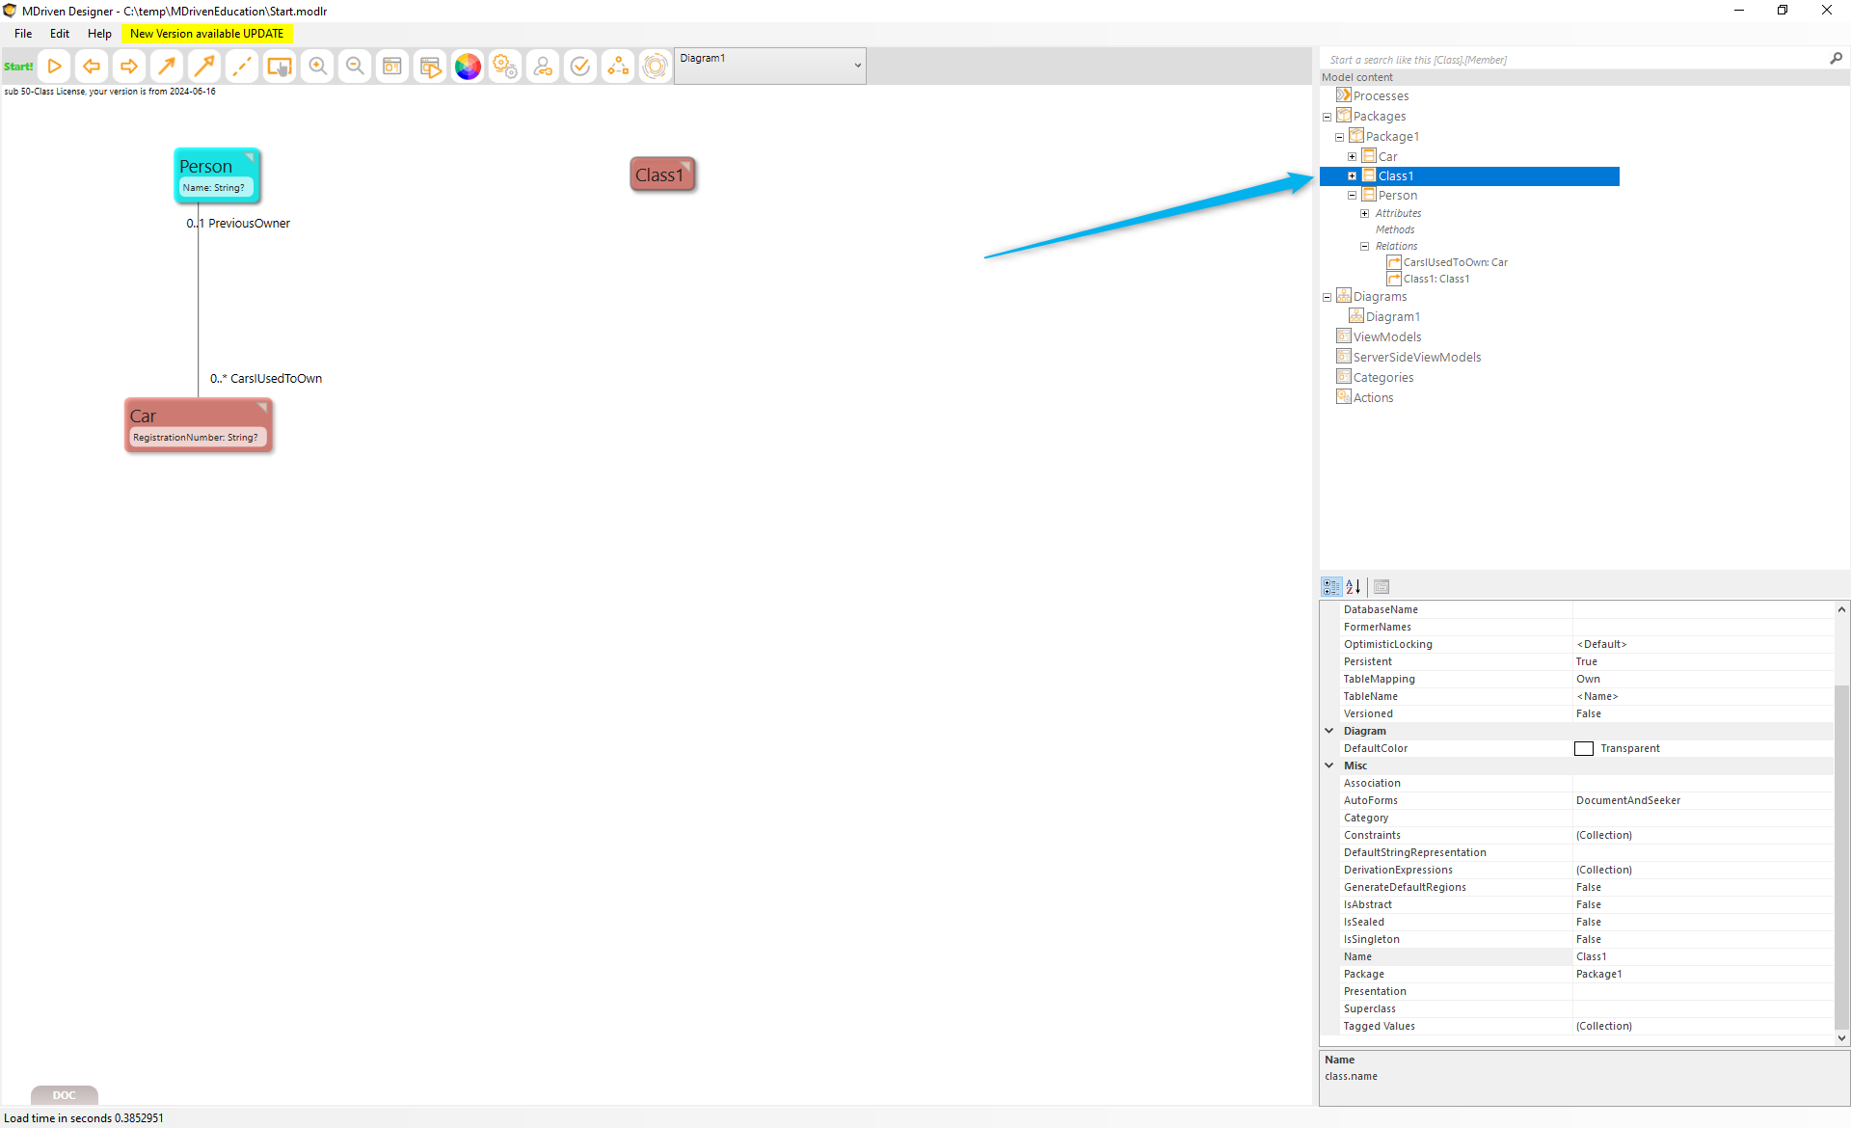This screenshot has height=1128, width=1851.
Task: Click the zoom out magnifier icon
Action: point(355,67)
